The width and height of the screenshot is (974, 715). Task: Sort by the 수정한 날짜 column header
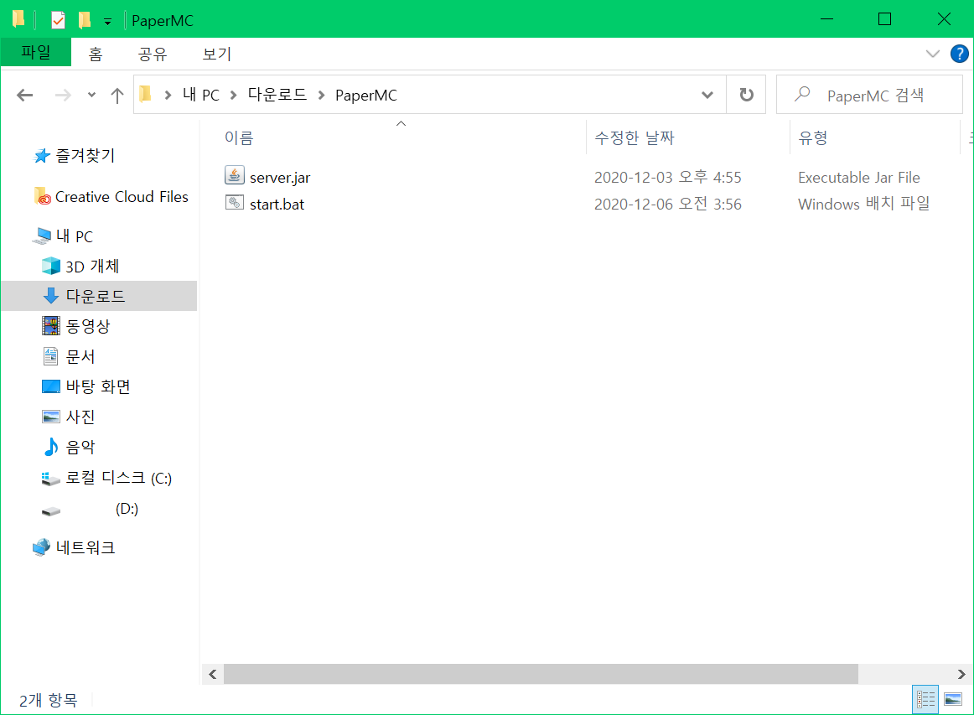(x=635, y=138)
